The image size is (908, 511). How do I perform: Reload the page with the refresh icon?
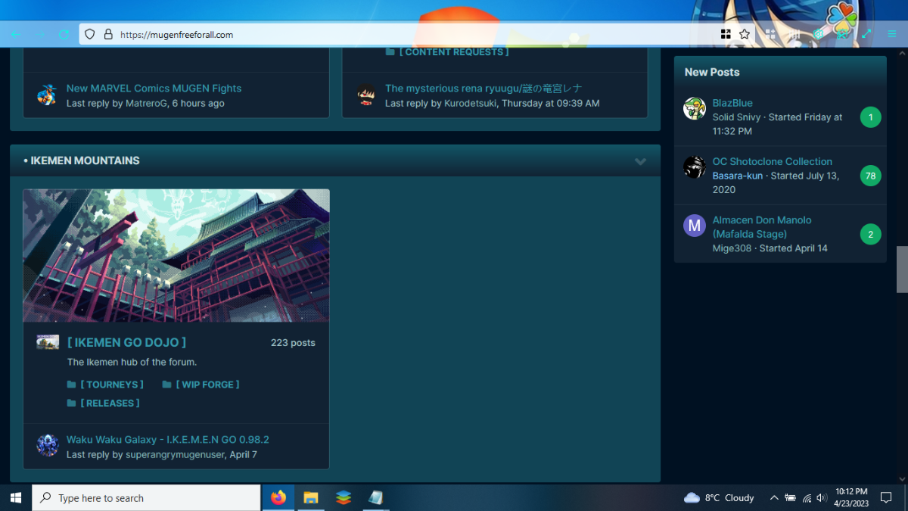point(64,35)
